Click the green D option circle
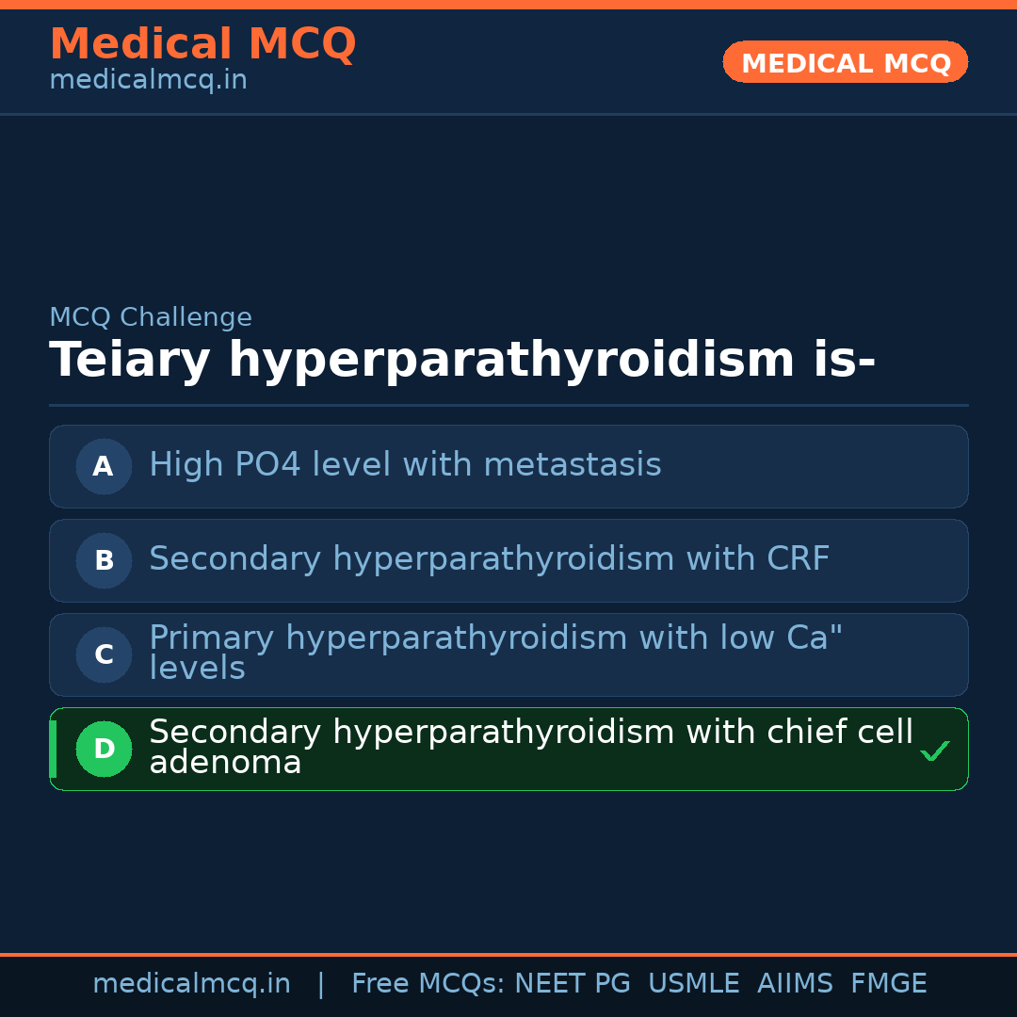This screenshot has width=1017, height=1017. tap(104, 749)
